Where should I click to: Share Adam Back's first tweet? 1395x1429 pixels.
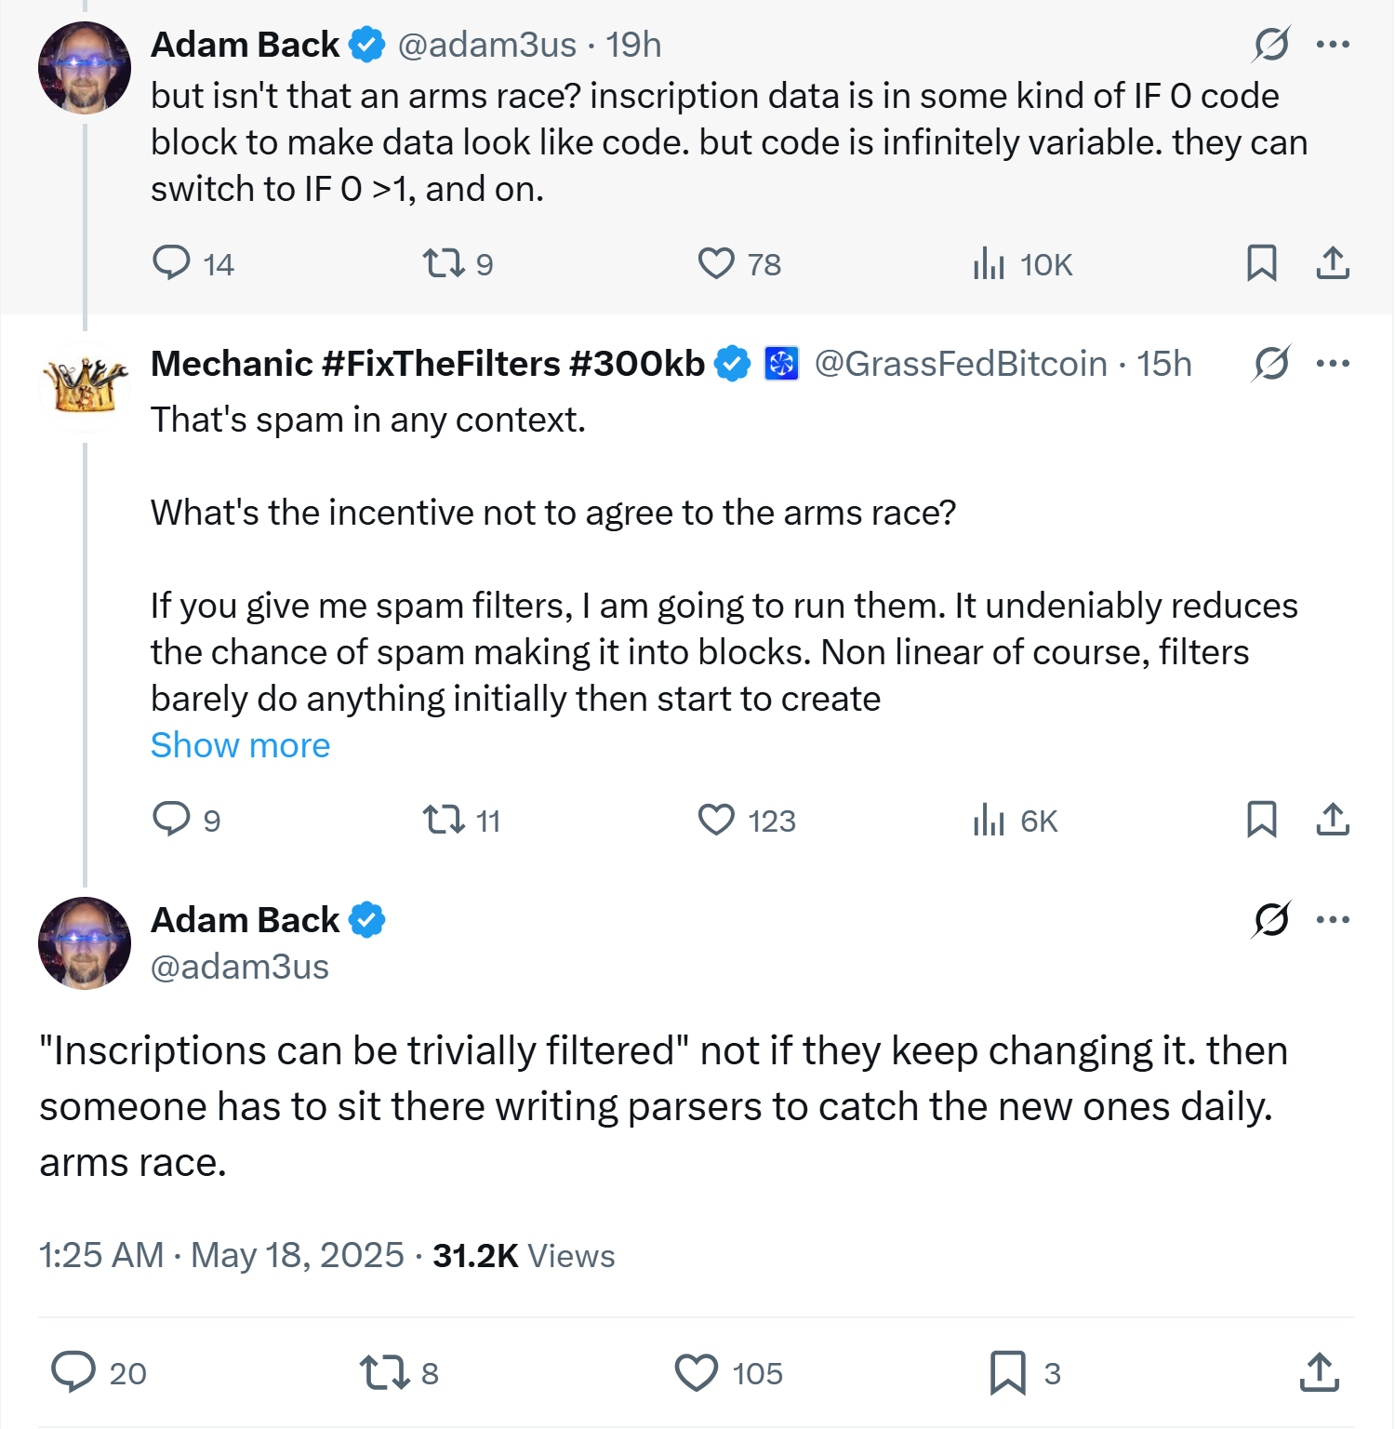tap(1332, 263)
